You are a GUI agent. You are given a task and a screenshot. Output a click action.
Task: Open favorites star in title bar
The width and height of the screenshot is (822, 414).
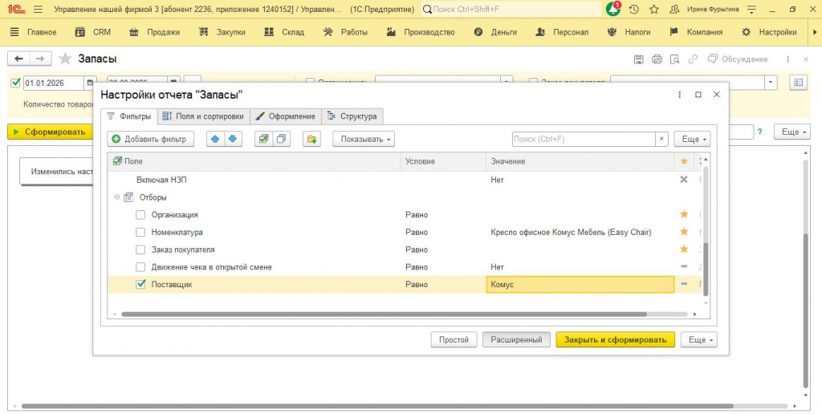point(653,10)
